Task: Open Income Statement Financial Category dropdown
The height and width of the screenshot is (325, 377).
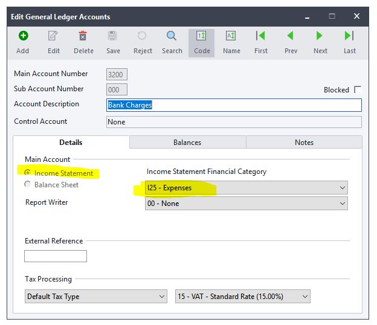Action: tap(246, 188)
